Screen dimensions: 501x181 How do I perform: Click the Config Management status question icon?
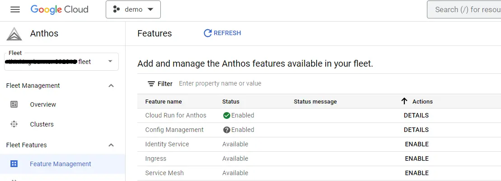227,130
